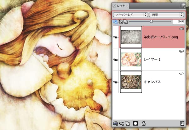Click the 羊皮紙オーバレイ.png layer thumbnail
189x130 pixels.
point(131,37)
